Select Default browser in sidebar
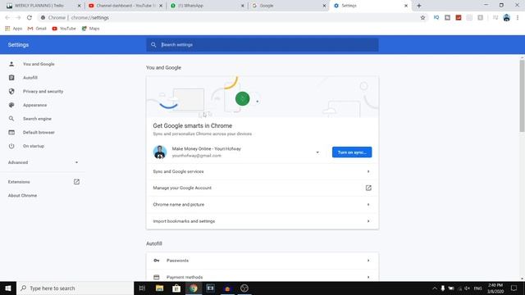Viewport: 525px width, 295px height. click(x=39, y=133)
